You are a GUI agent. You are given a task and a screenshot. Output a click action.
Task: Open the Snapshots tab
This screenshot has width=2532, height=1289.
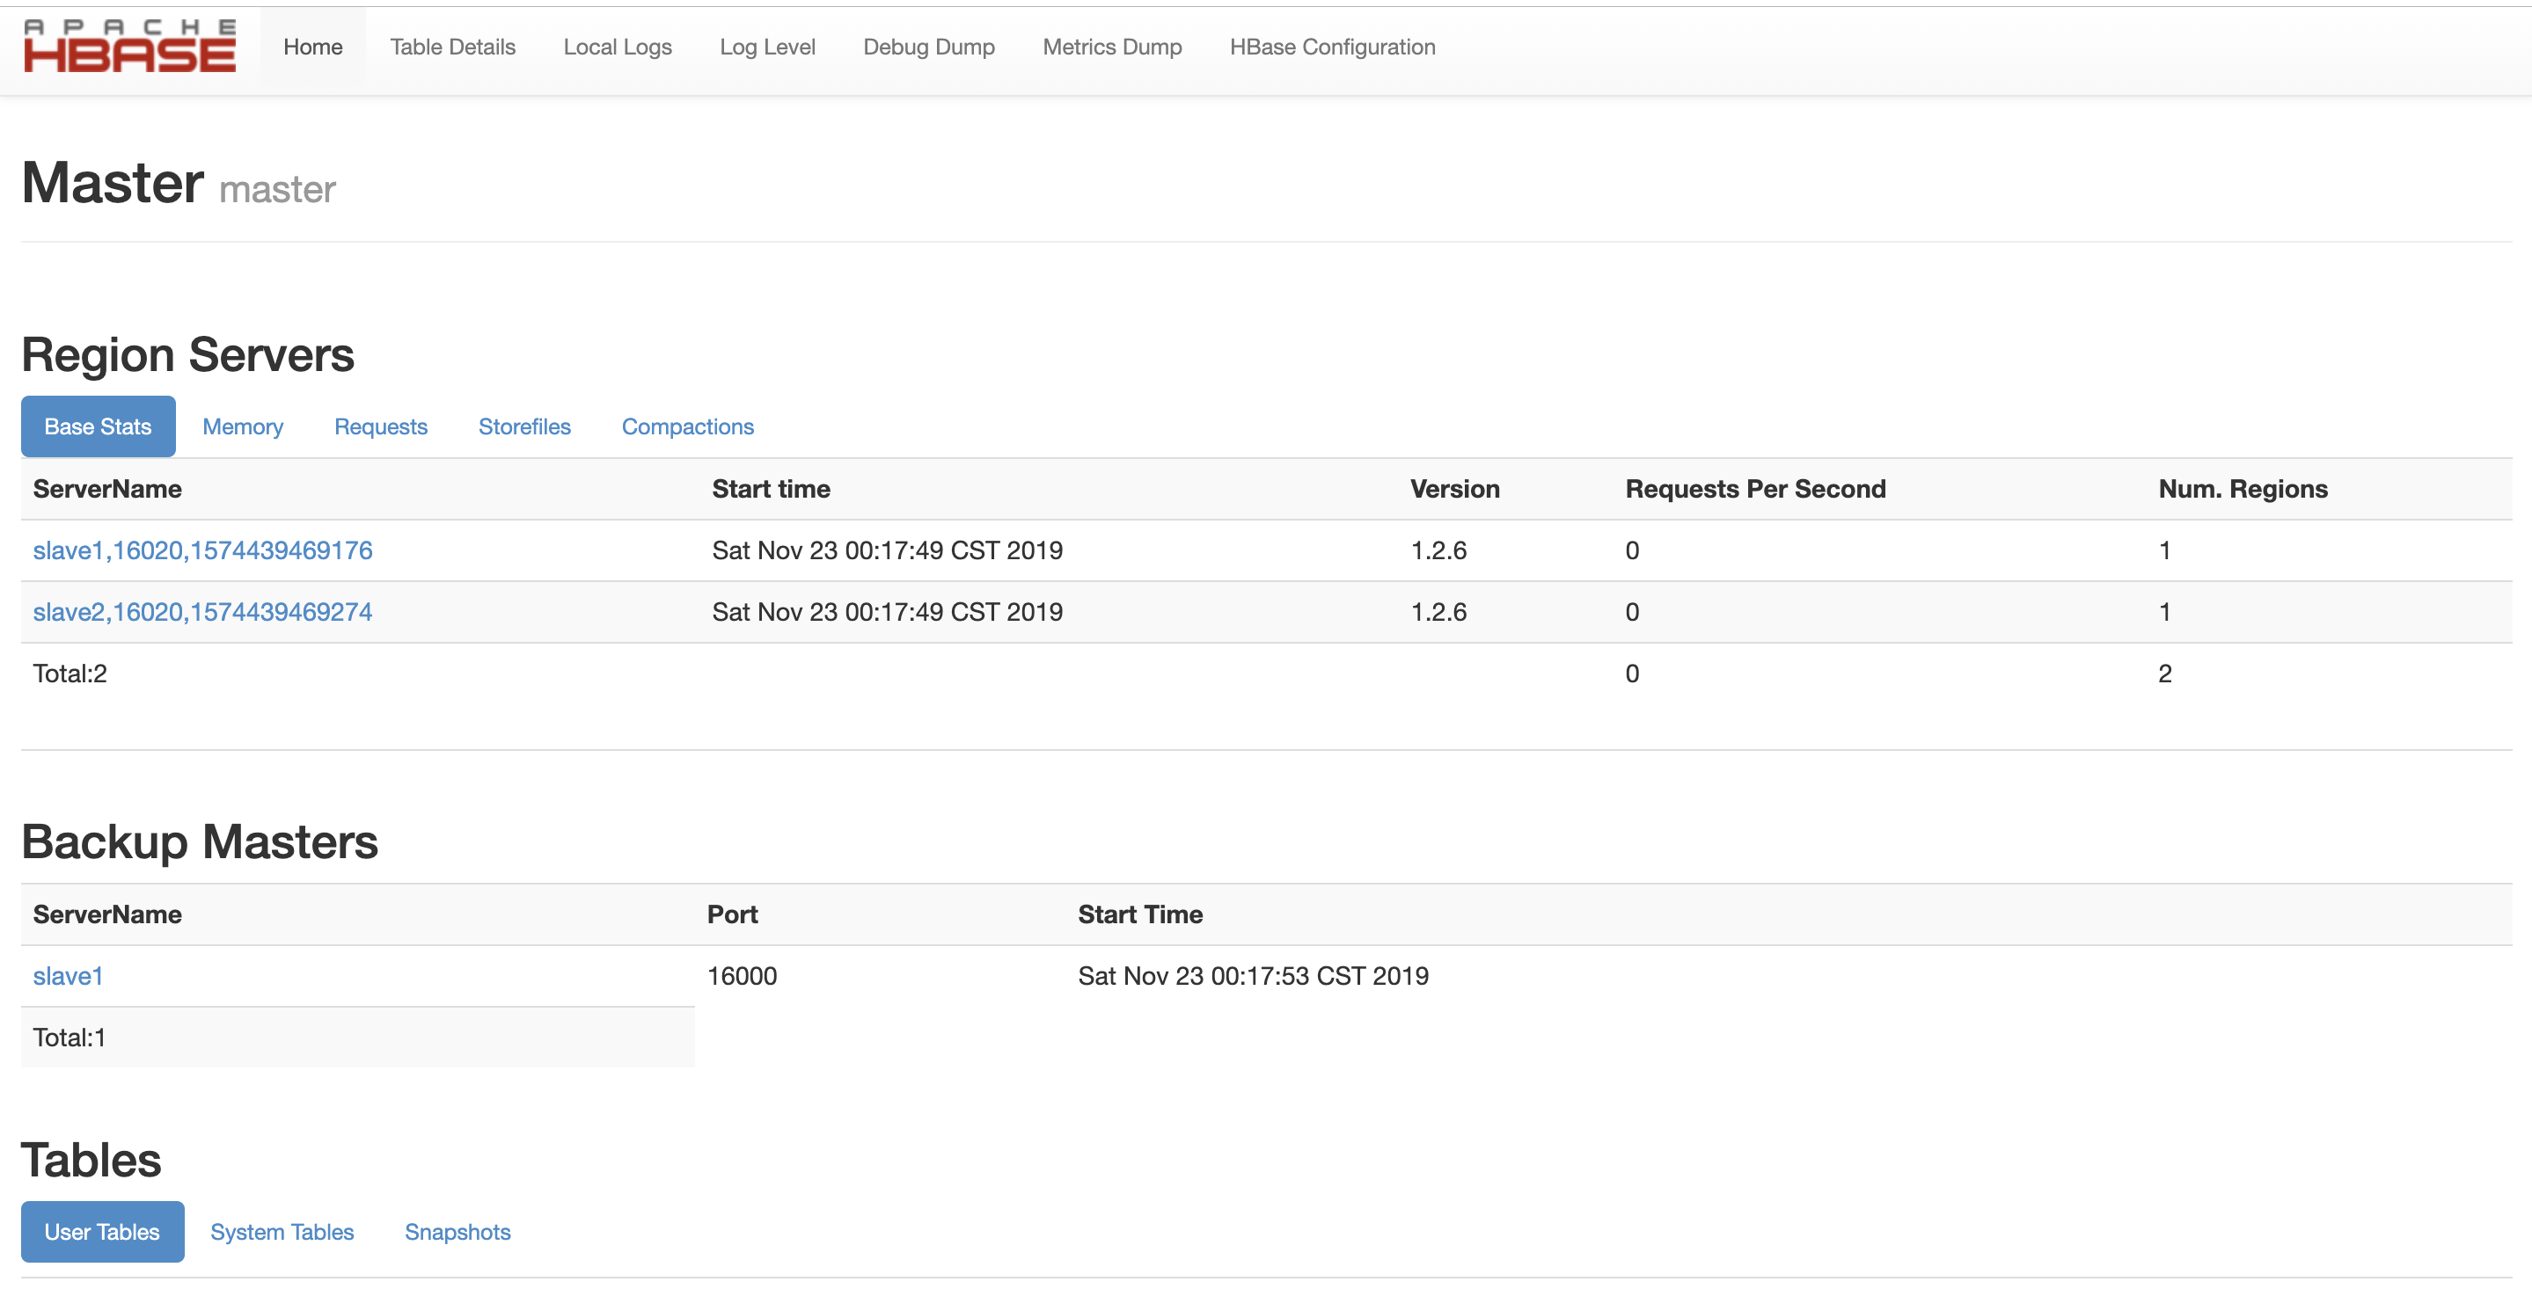457,1232
